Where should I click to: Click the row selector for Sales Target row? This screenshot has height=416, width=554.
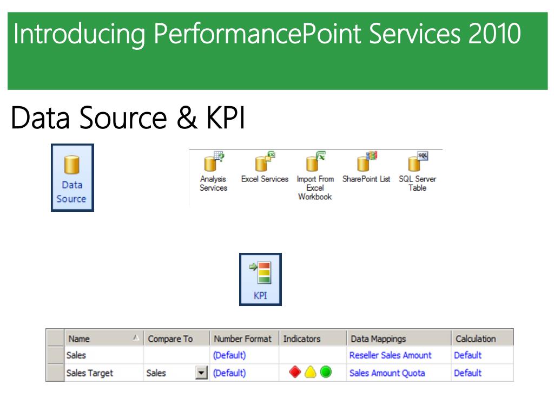click(x=55, y=373)
